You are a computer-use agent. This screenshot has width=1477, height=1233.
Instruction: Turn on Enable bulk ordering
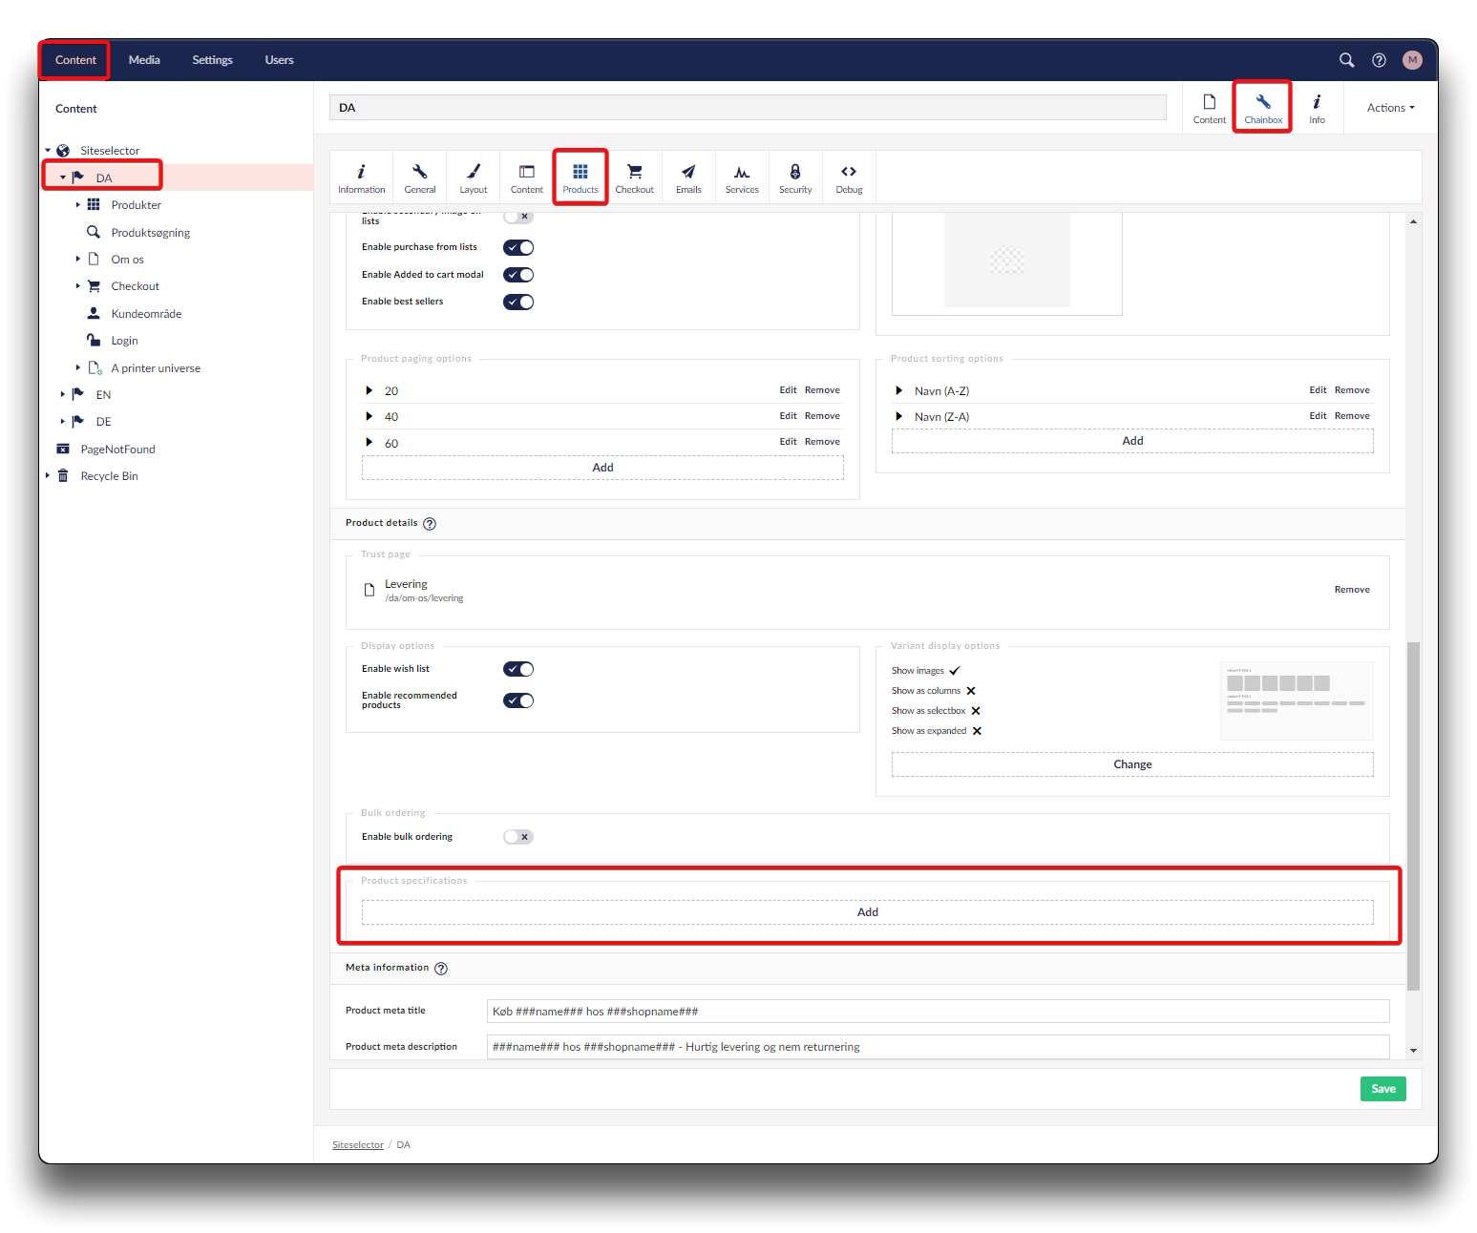[x=518, y=837]
